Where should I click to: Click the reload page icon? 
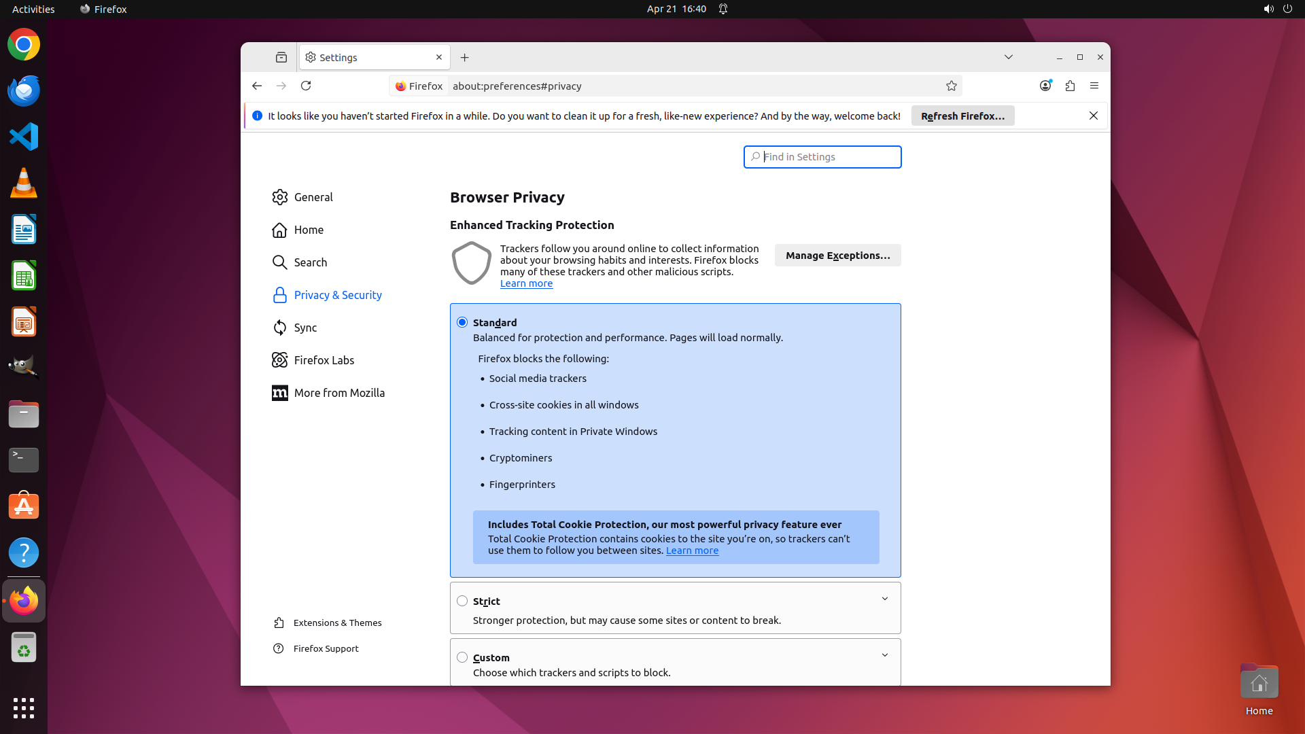click(x=306, y=86)
